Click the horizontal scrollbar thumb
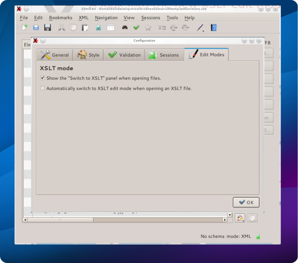The height and width of the screenshot is (263, 298). [x=60, y=220]
